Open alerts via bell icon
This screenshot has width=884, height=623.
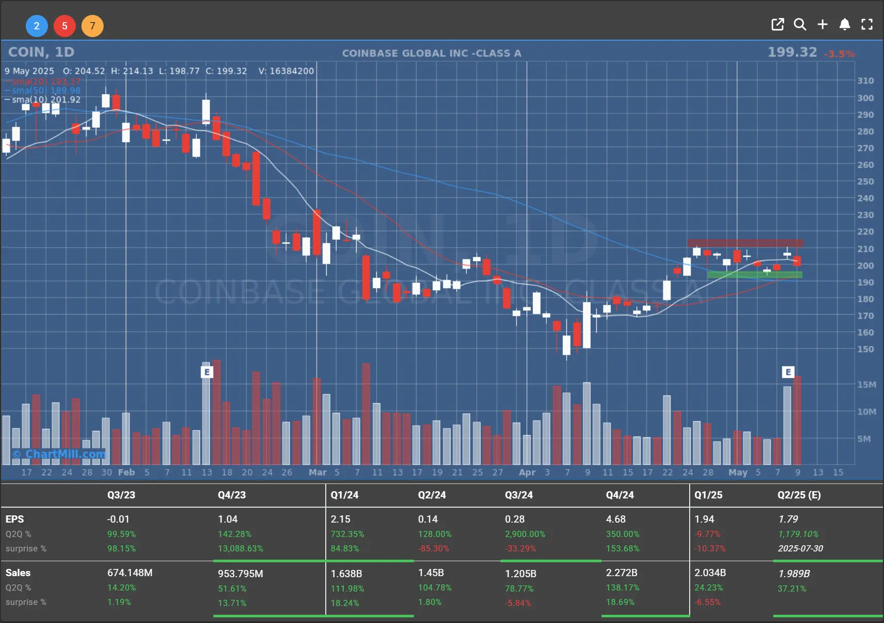(x=844, y=24)
